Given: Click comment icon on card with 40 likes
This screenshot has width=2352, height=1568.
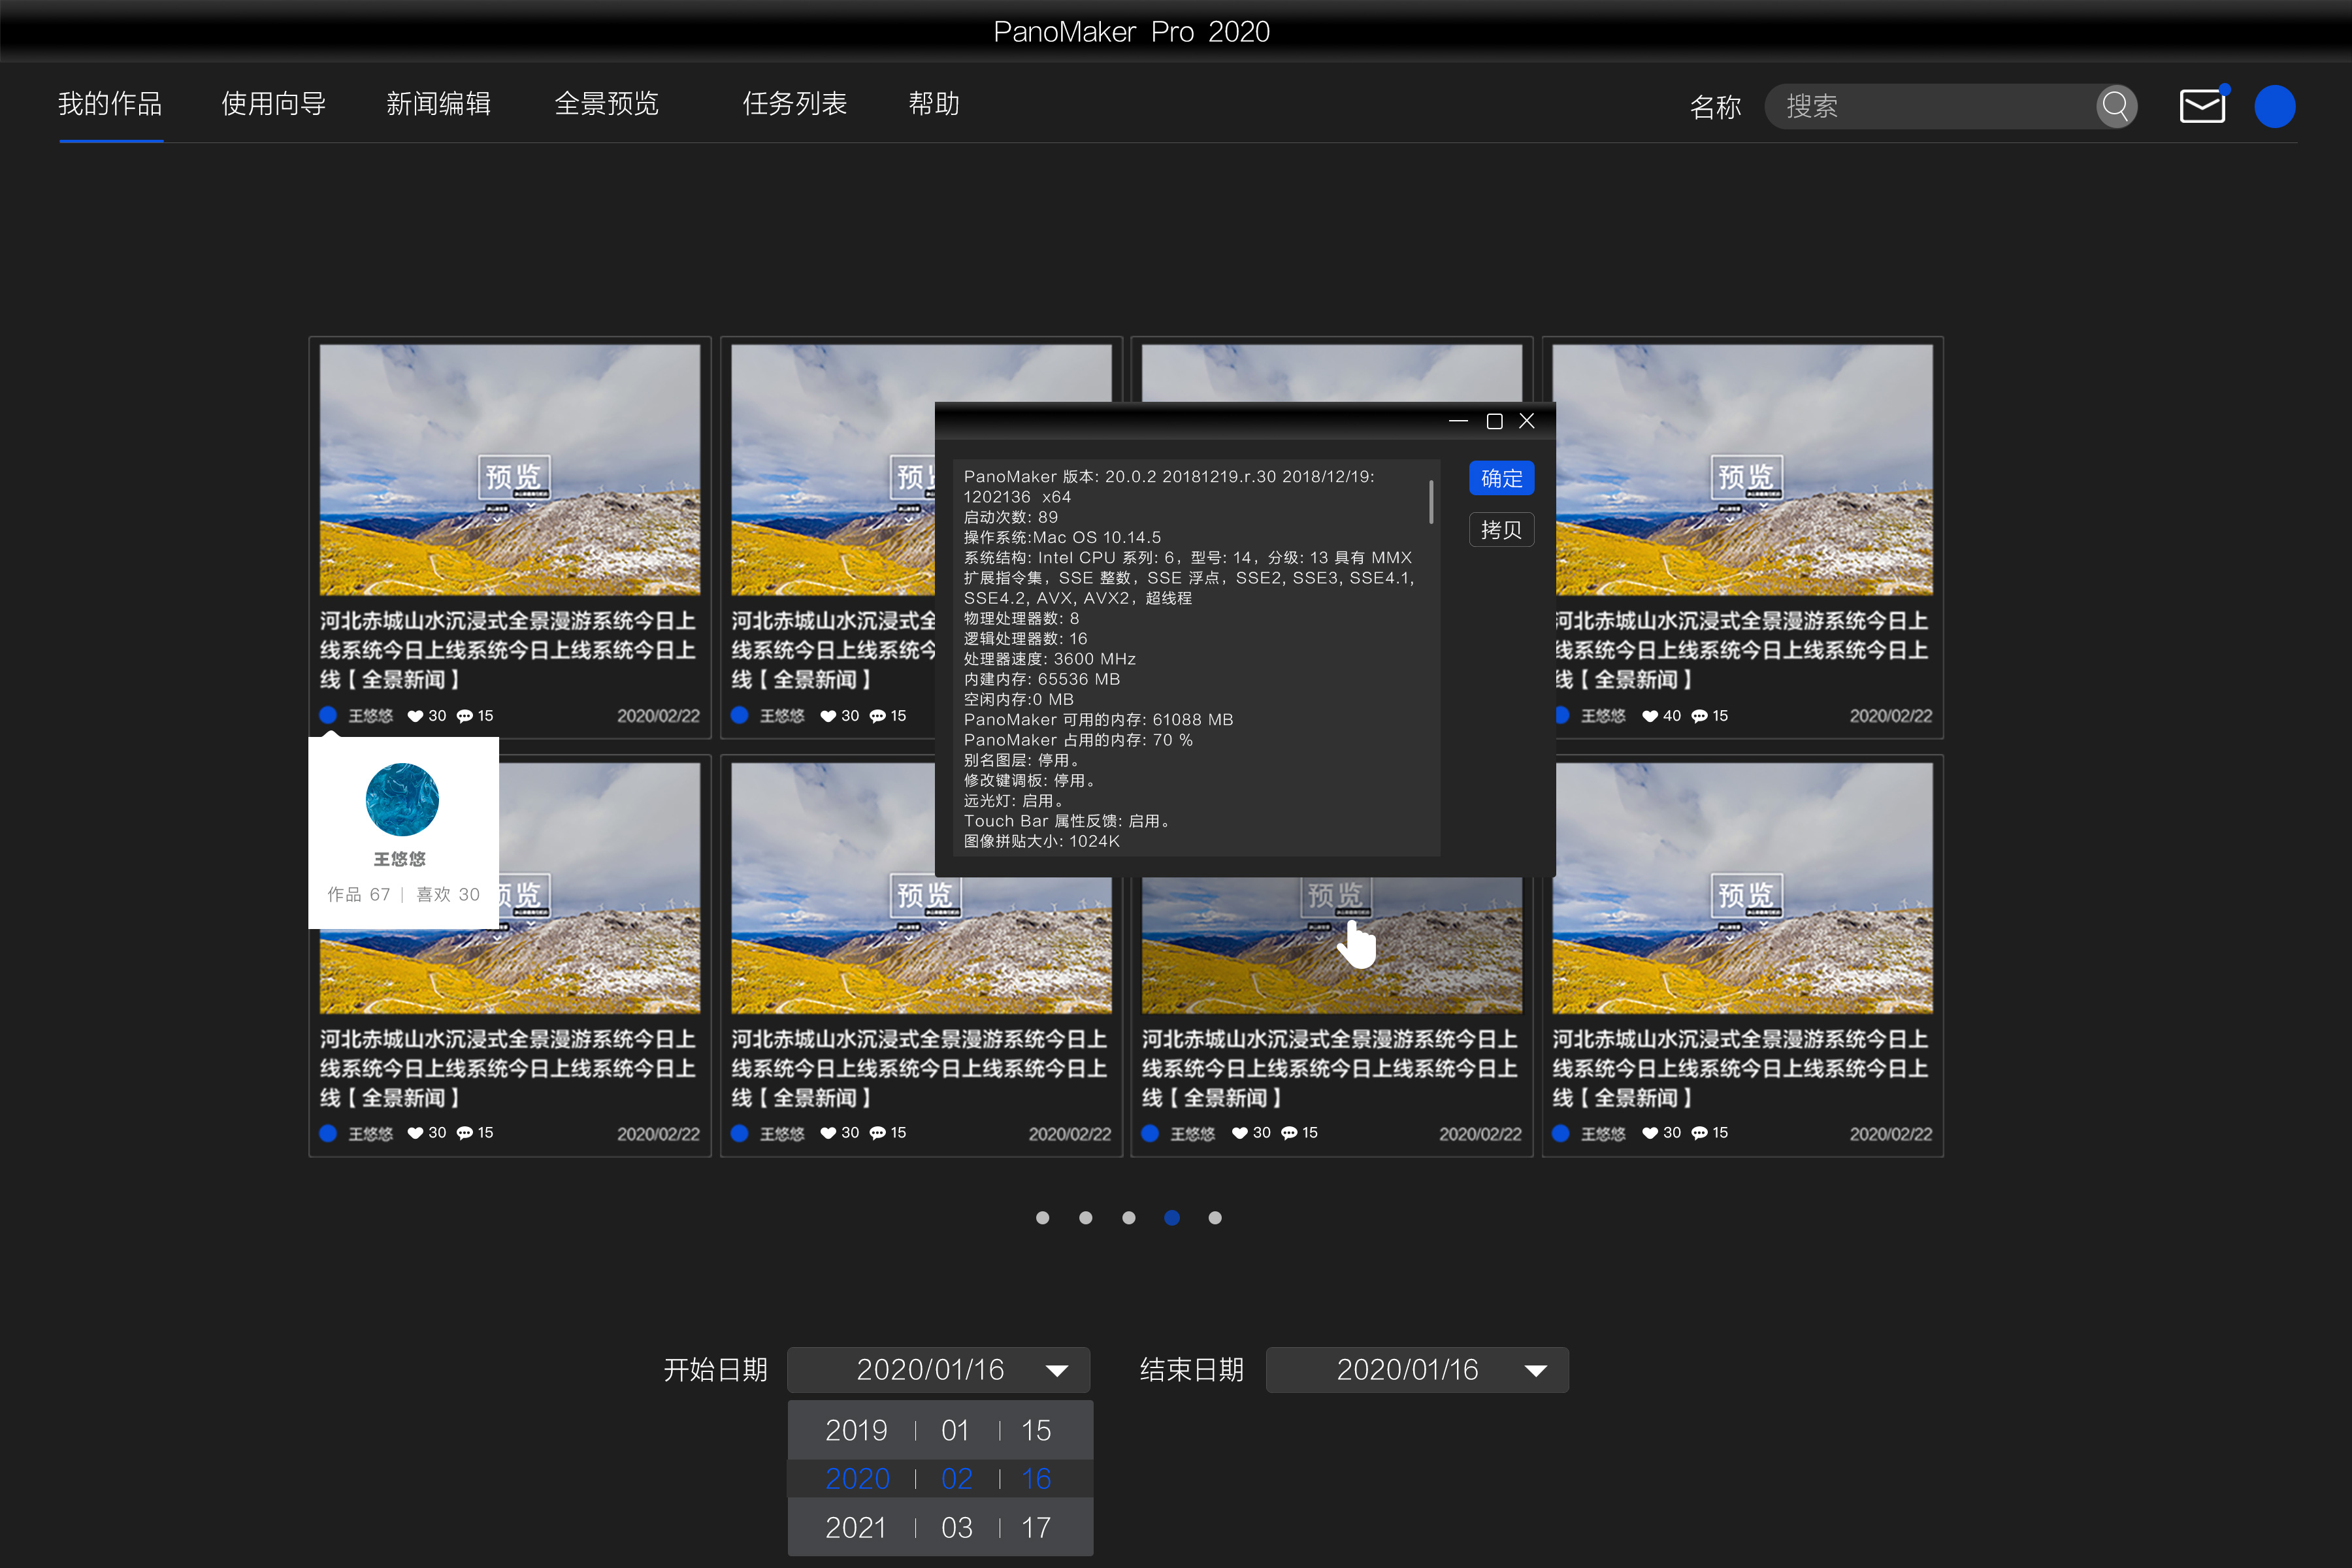Looking at the screenshot, I should point(1699,716).
